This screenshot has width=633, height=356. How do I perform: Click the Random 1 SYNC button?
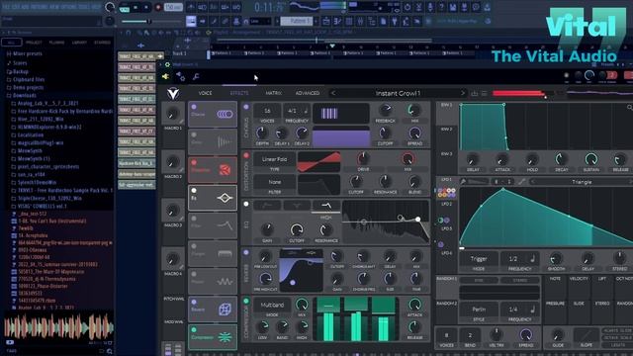(479, 280)
